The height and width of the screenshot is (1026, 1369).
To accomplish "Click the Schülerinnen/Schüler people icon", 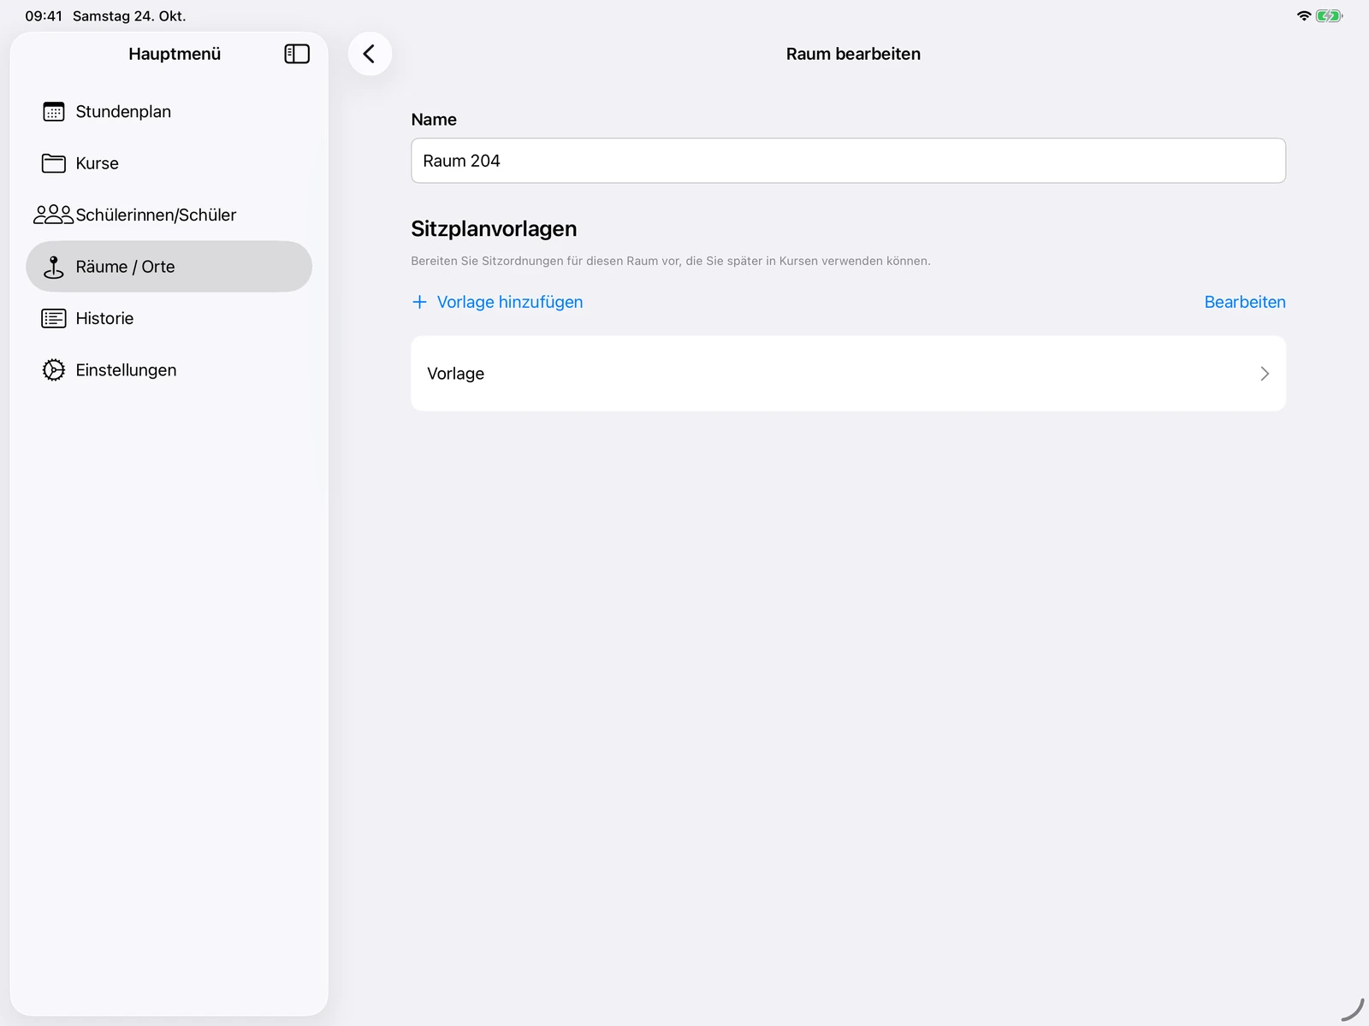I will [53, 215].
